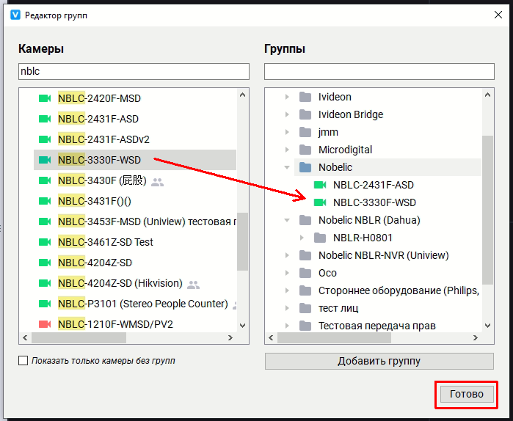Click groups list scroll up arrow
This screenshot has width=513, height=421.
pos(487,95)
